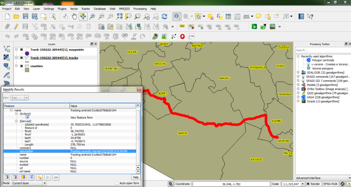
Task: Click the Refresh map icon
Action: point(164,16)
